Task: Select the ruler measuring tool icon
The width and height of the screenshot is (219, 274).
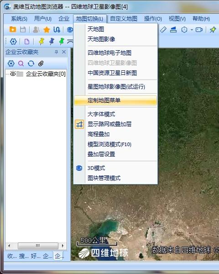Action: click(163, 30)
